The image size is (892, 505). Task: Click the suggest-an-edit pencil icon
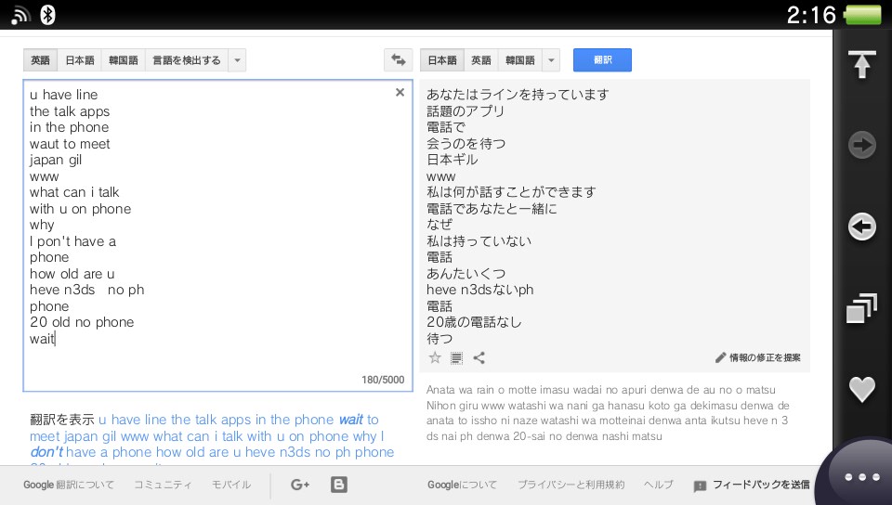pyautogui.click(x=720, y=358)
